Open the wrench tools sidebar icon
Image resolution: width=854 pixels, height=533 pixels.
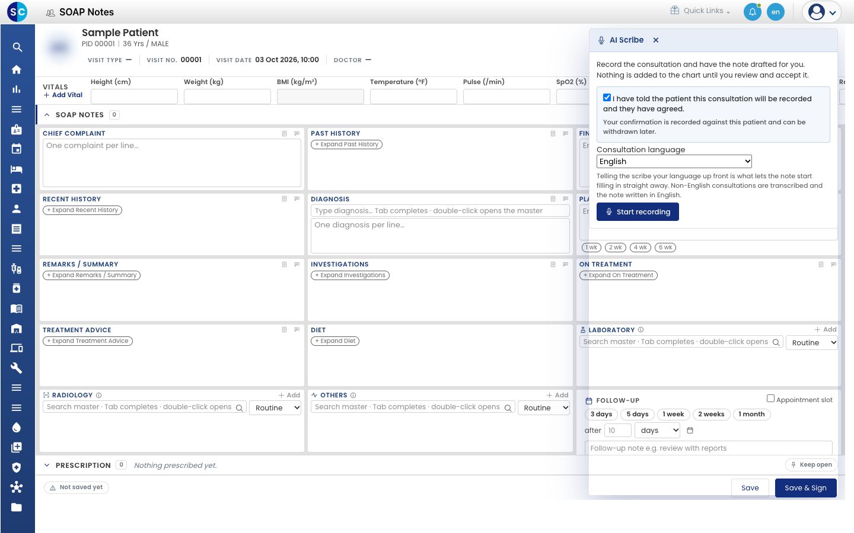coord(17,368)
